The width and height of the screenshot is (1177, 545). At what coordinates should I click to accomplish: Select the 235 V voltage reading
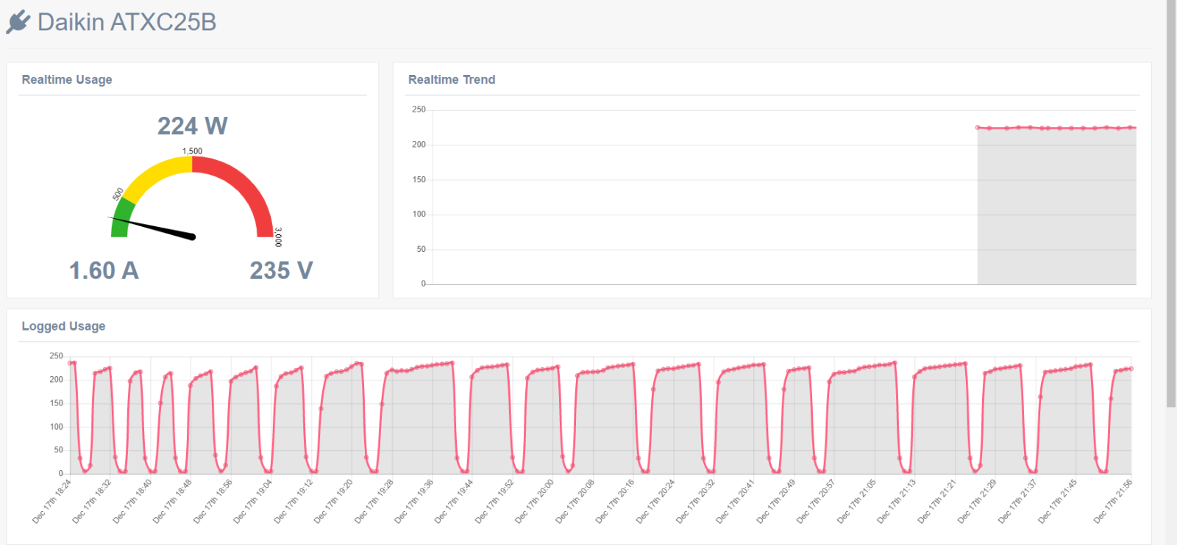pyautogui.click(x=281, y=270)
